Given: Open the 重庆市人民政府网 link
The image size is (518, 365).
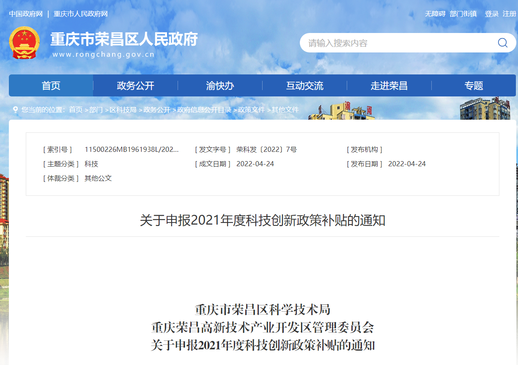Looking at the screenshot, I should tap(81, 14).
